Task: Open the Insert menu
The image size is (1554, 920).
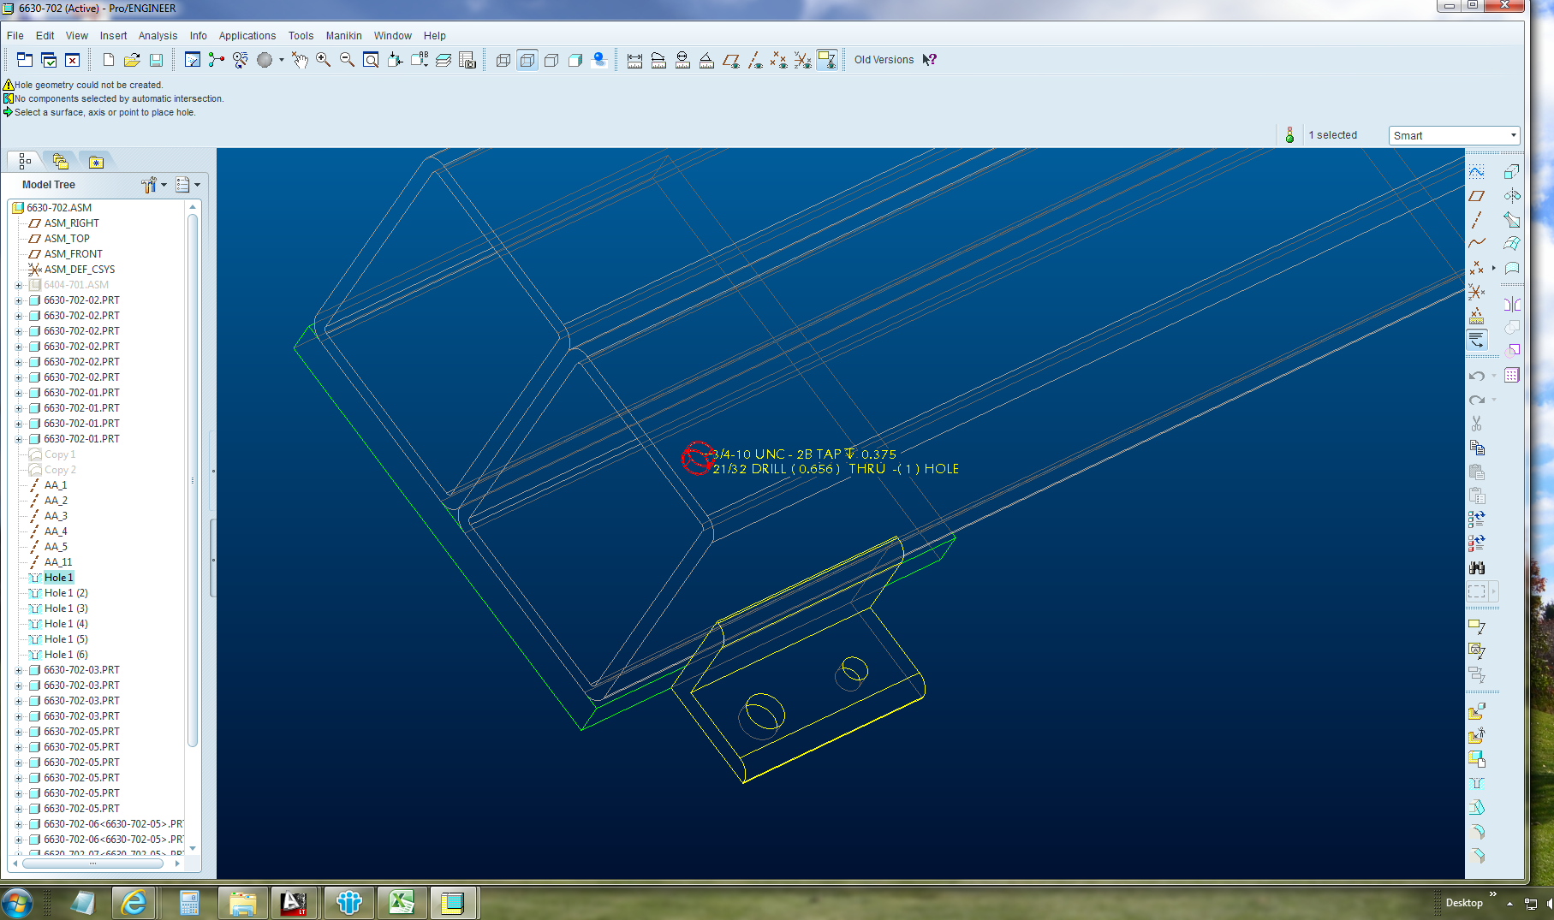Action: click(x=113, y=36)
